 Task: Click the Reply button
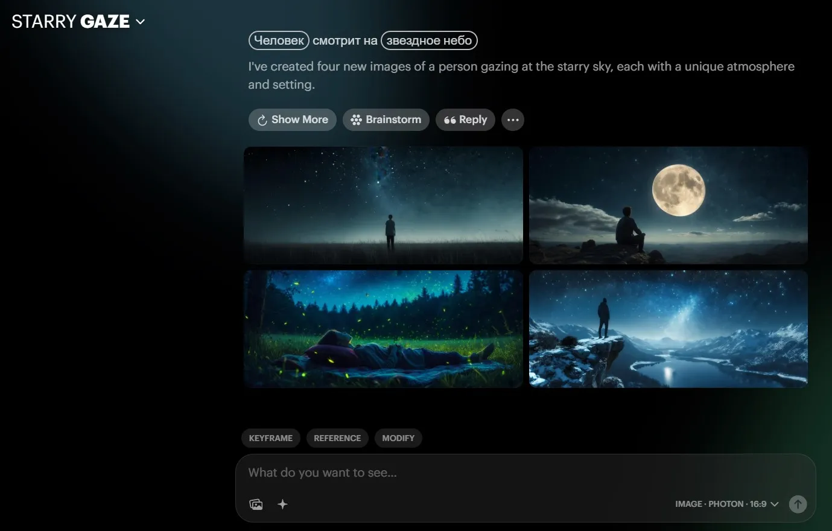point(465,119)
